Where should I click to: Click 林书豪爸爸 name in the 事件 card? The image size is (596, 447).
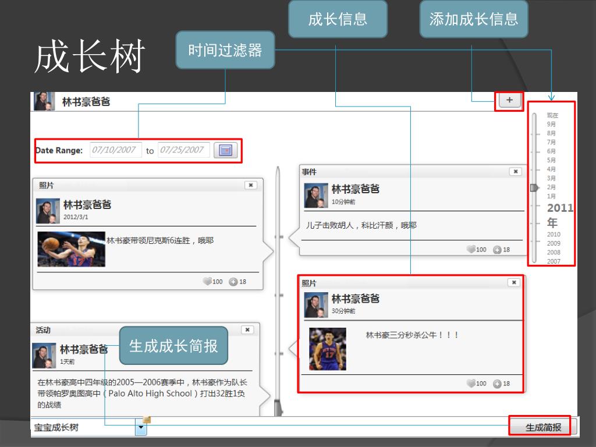356,189
